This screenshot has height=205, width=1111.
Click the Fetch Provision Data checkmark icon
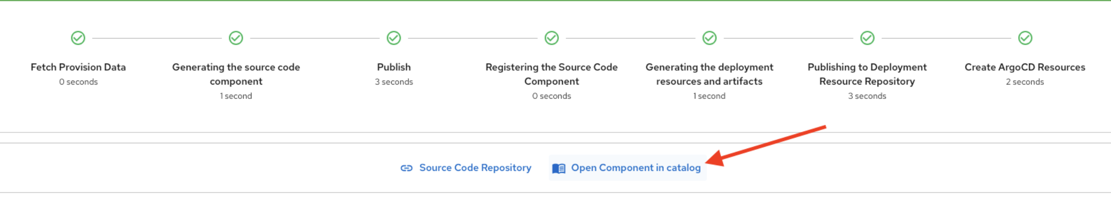[x=78, y=38]
